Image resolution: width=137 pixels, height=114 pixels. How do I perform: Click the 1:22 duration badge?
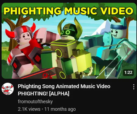tap(128, 72)
